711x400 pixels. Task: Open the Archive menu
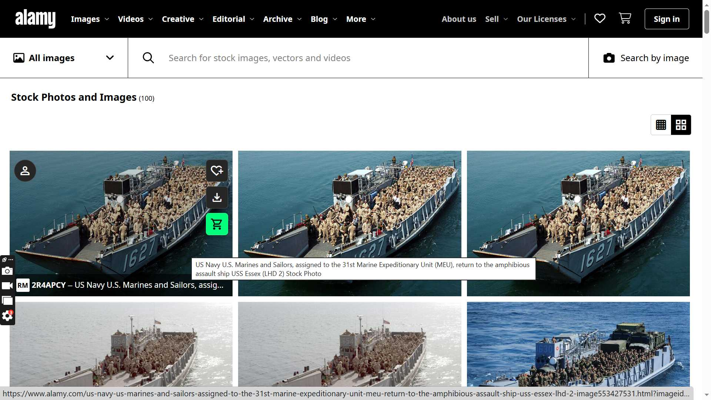pos(282,19)
